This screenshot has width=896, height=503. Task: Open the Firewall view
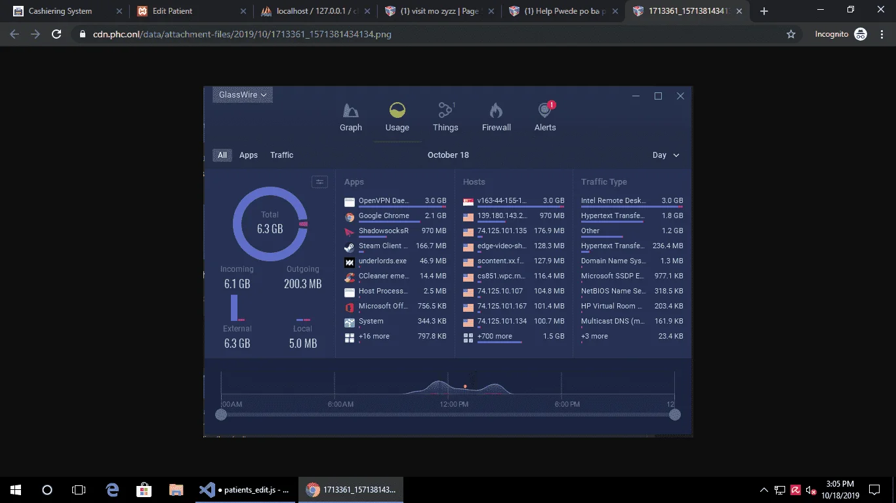point(497,118)
